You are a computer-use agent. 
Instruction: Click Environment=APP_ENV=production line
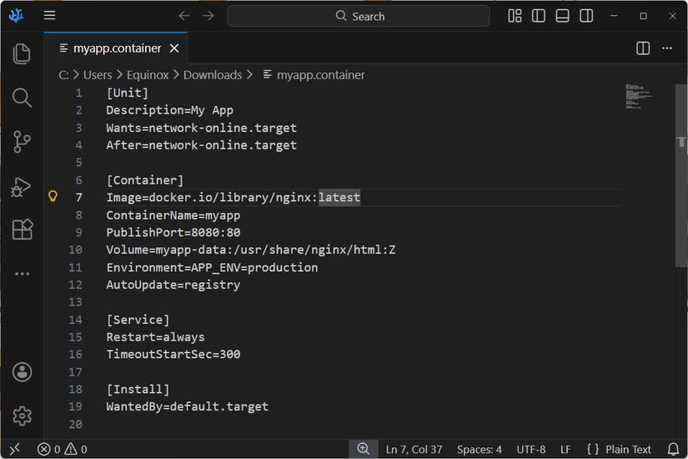pos(212,268)
